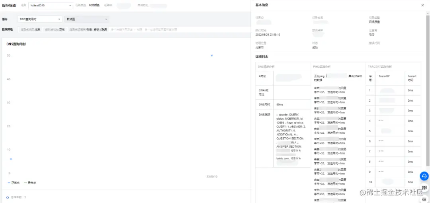Toggle the 异常点 legend series
The height and width of the screenshot is (203, 430).
[x=30, y=183]
